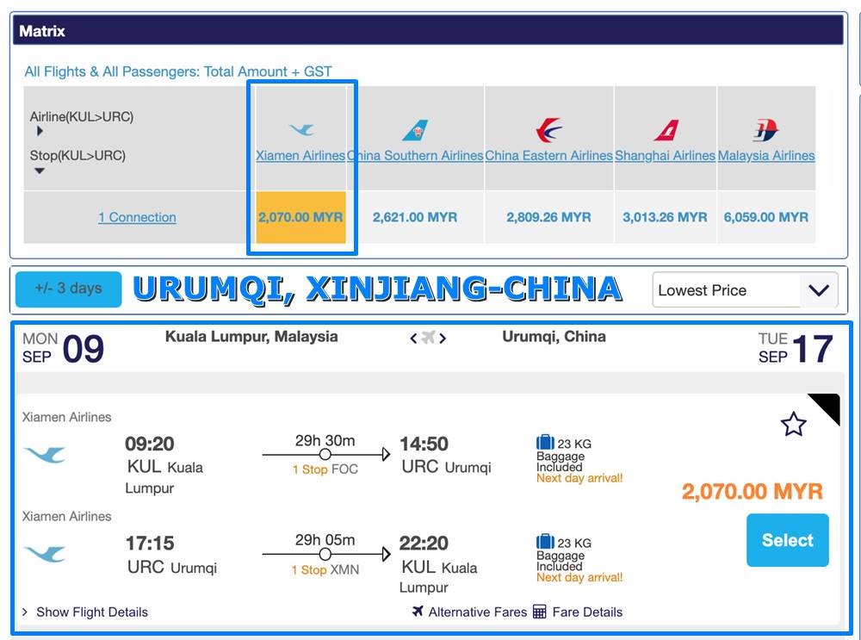Open the Shanghai Airlines link
This screenshot has width=861, height=640.
[x=665, y=155]
